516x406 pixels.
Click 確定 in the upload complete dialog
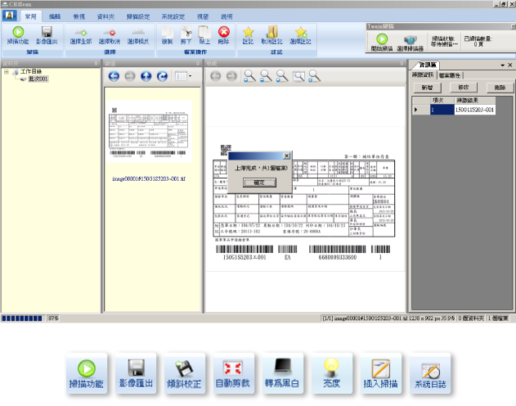point(259,183)
